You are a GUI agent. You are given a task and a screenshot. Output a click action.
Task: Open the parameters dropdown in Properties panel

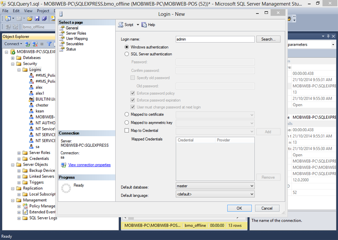(333, 45)
